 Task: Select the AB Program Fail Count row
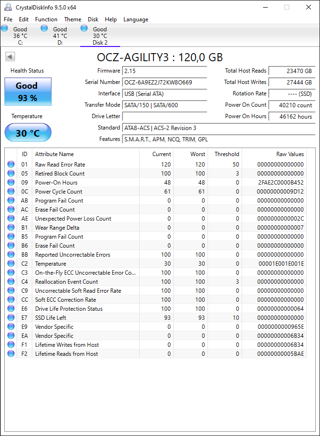(156, 201)
